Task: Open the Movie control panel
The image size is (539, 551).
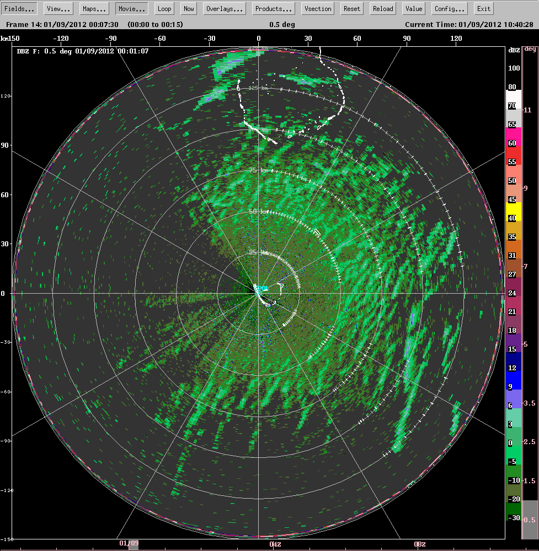Action: [131, 8]
